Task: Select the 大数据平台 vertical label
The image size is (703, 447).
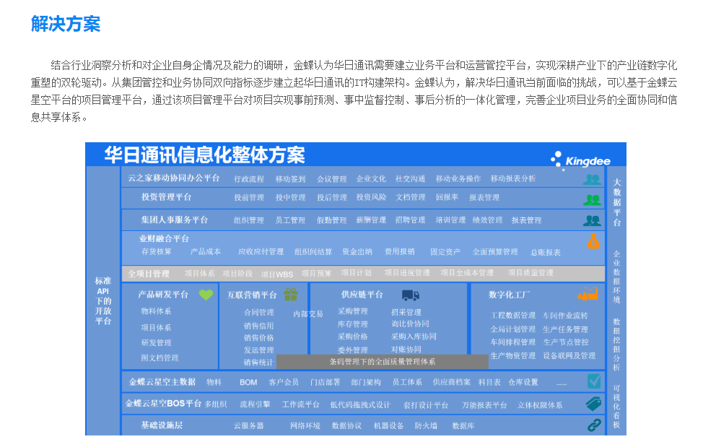Action: [x=617, y=202]
